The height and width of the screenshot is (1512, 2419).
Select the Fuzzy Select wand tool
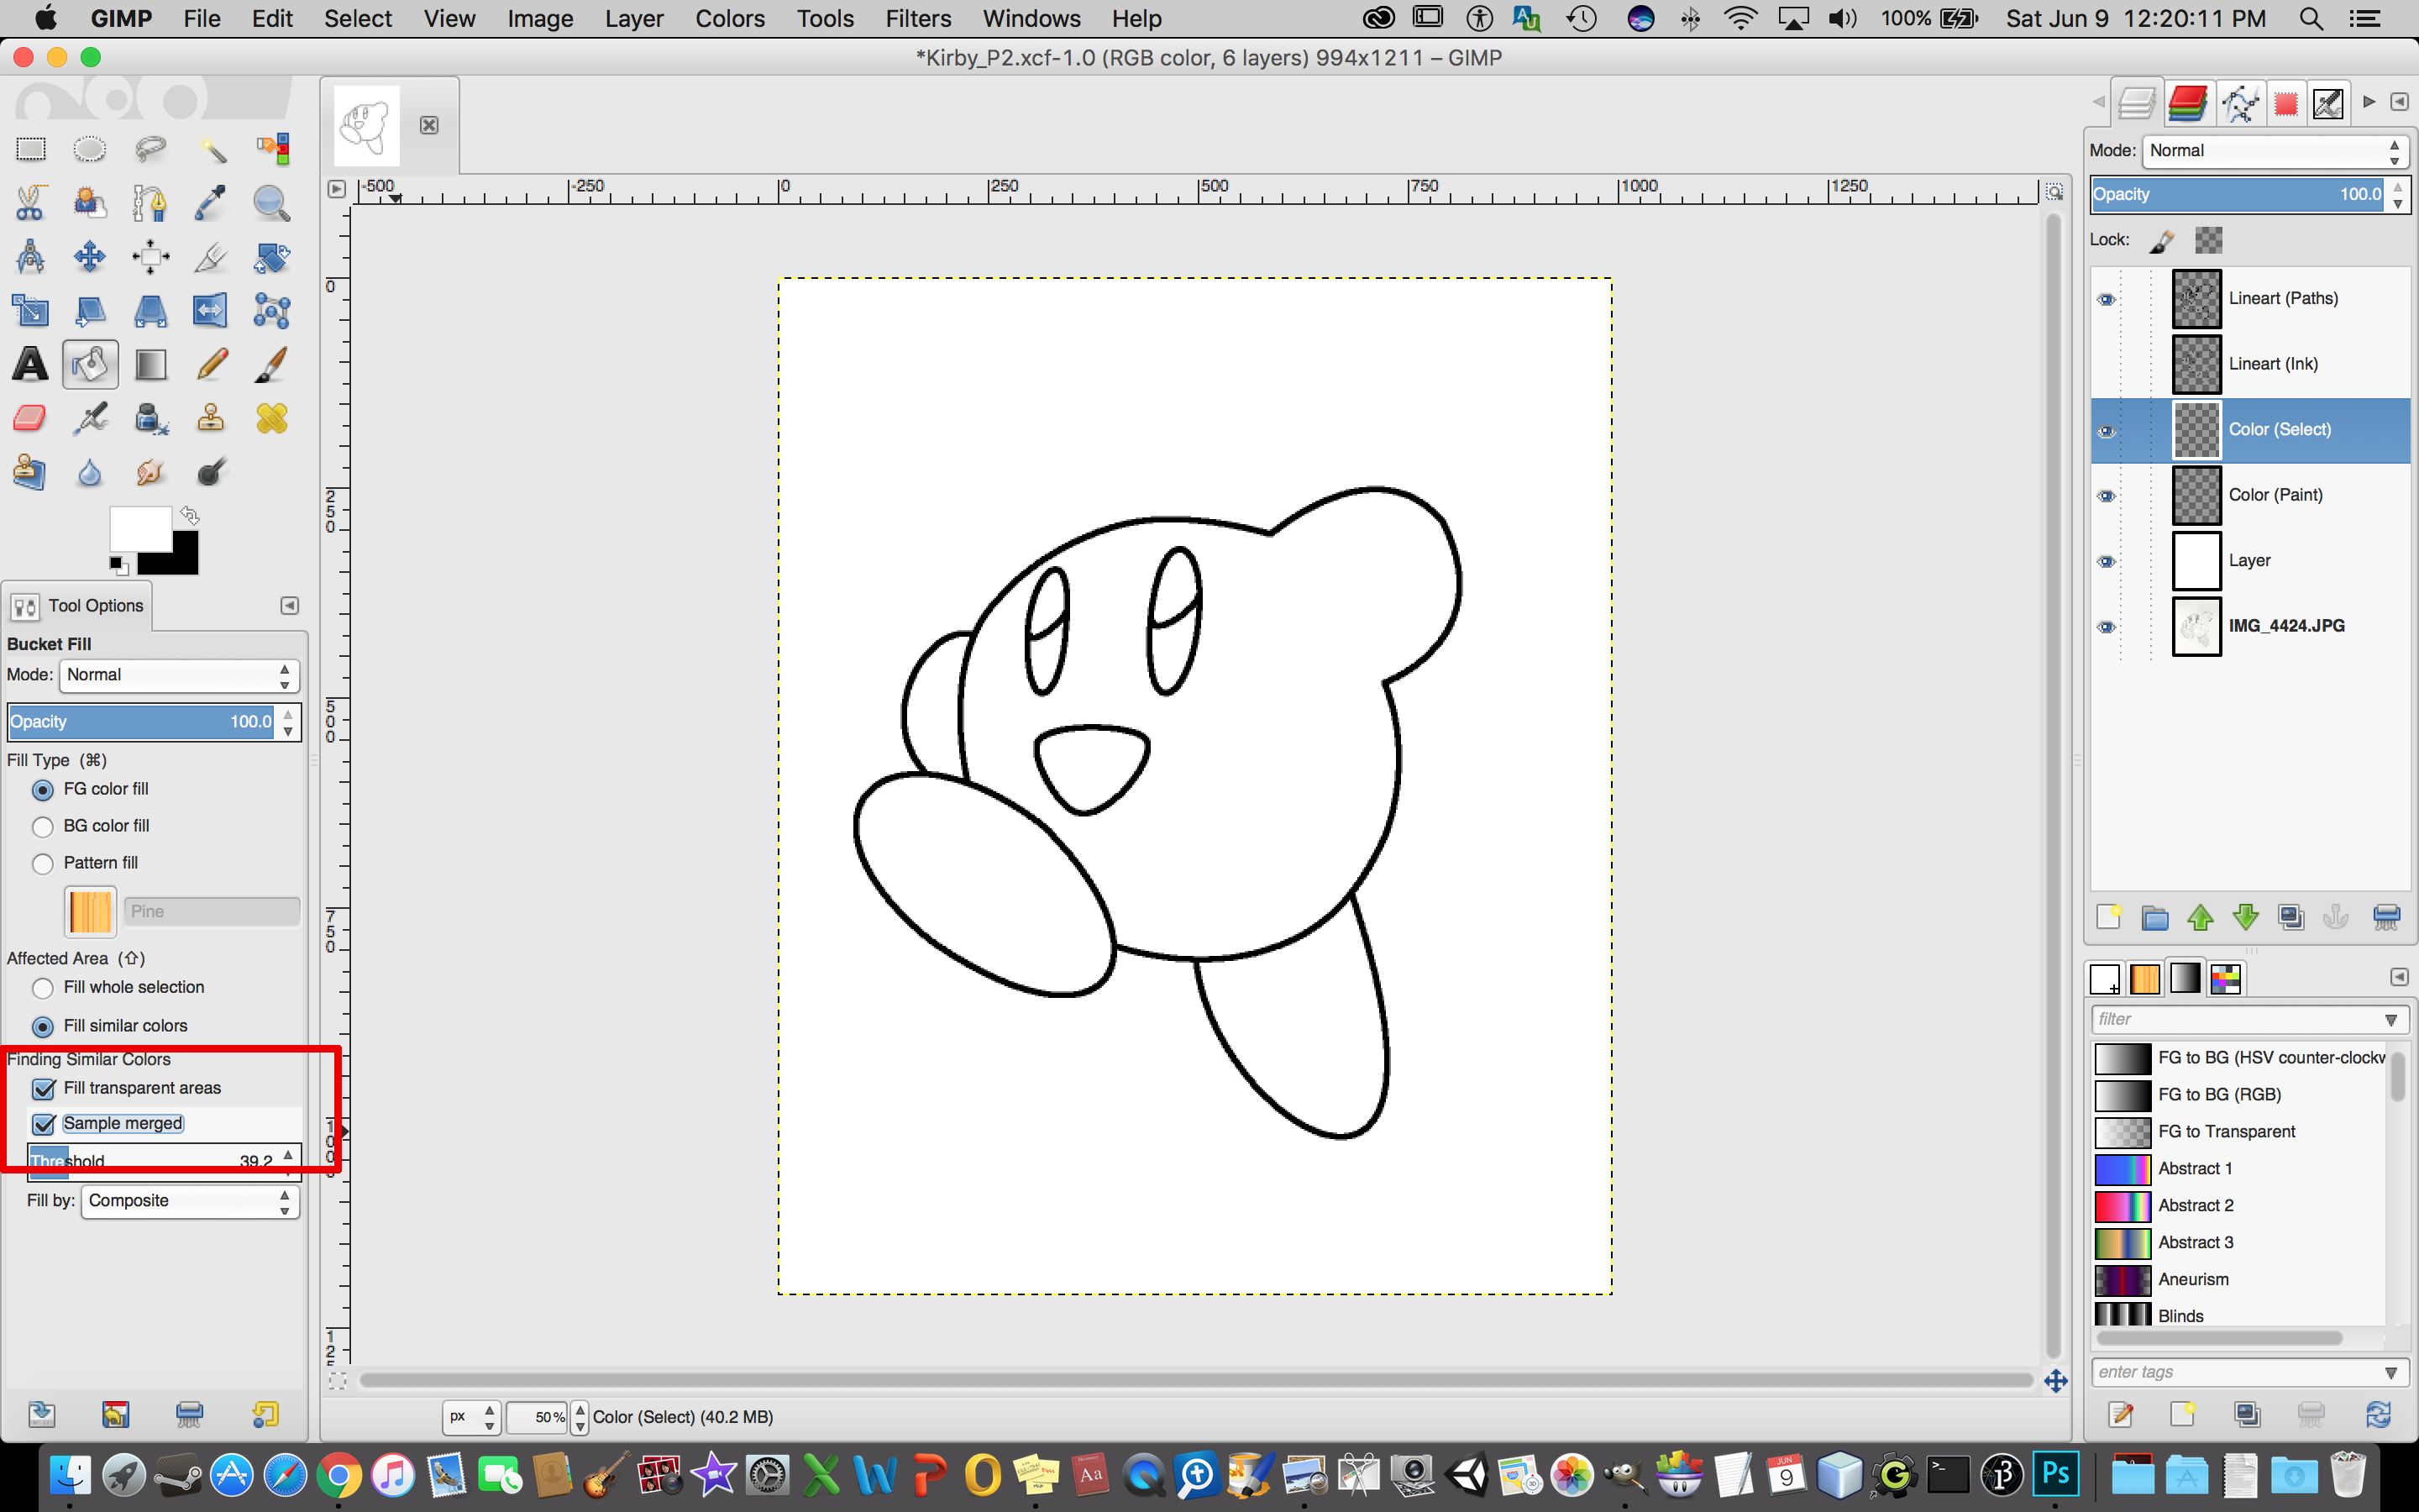pos(211,150)
